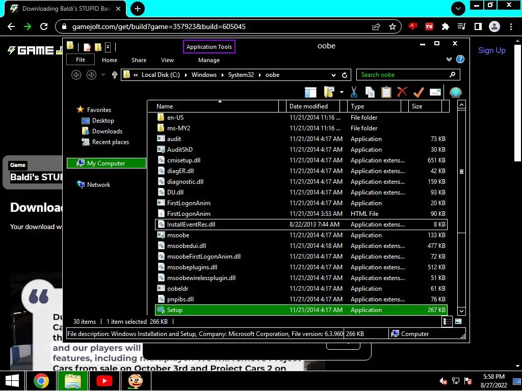Select InstallEventRes.dll file

point(301,225)
